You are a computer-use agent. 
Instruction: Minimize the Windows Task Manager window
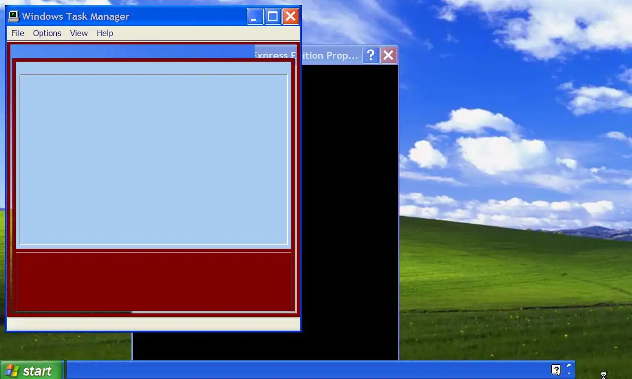click(x=255, y=16)
